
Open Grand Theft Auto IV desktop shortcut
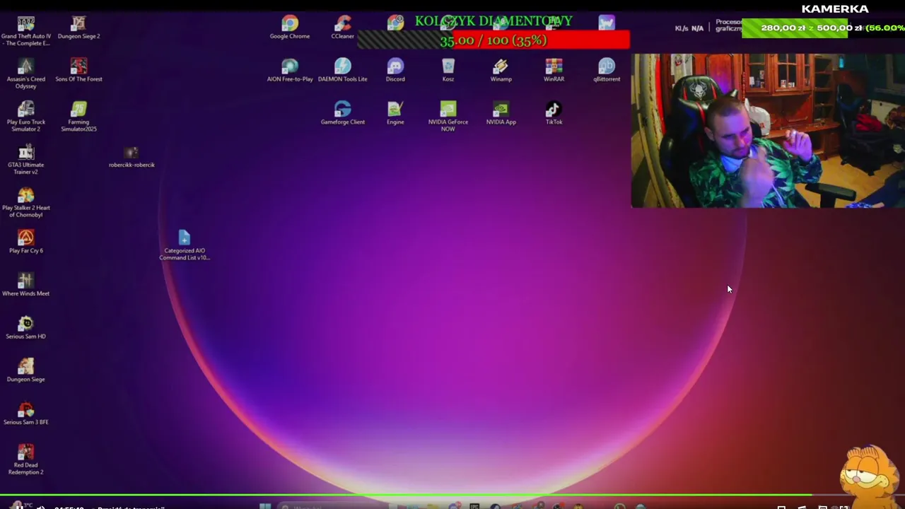point(26,31)
